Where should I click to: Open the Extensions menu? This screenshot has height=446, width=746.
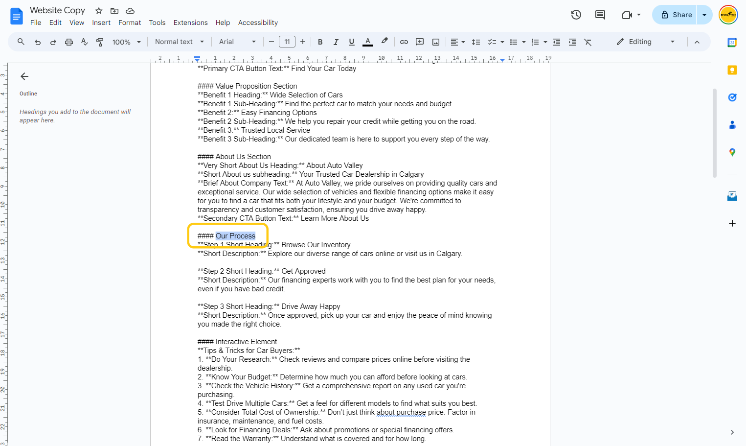[x=190, y=23]
